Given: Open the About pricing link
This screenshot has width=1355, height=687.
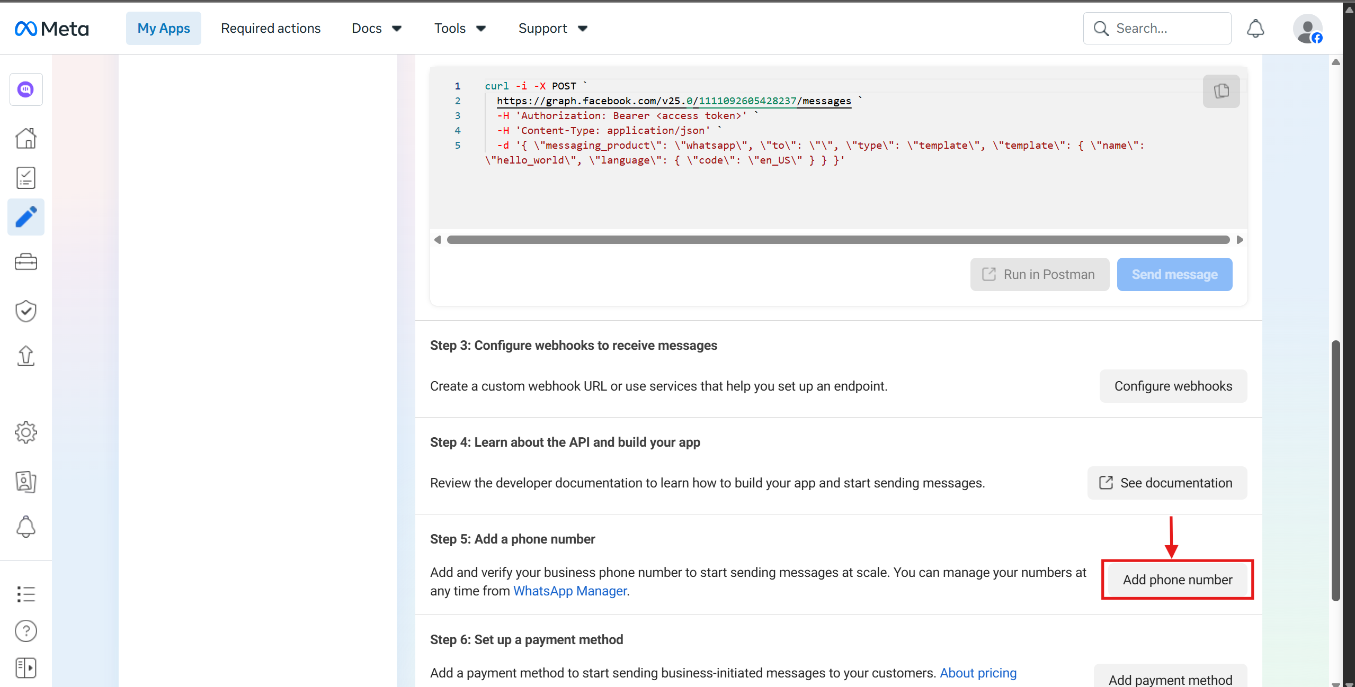Looking at the screenshot, I should coord(978,673).
